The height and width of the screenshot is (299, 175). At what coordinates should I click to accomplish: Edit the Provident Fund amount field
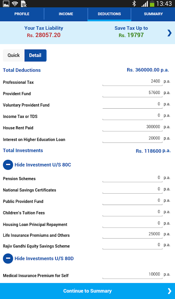[132, 93]
